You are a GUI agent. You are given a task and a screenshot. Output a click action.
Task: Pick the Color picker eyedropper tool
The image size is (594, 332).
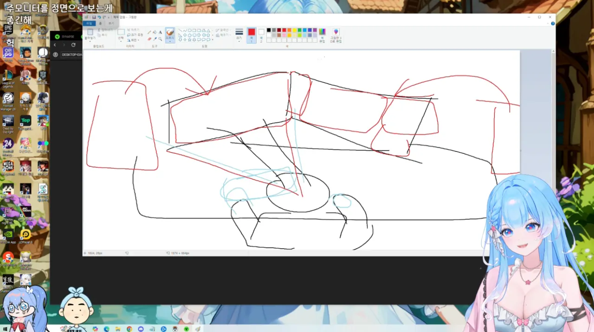click(x=155, y=39)
